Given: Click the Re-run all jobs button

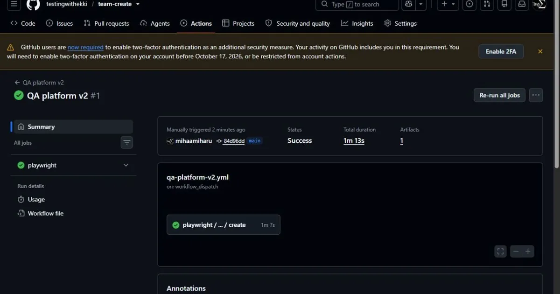Looking at the screenshot, I should click(x=499, y=95).
